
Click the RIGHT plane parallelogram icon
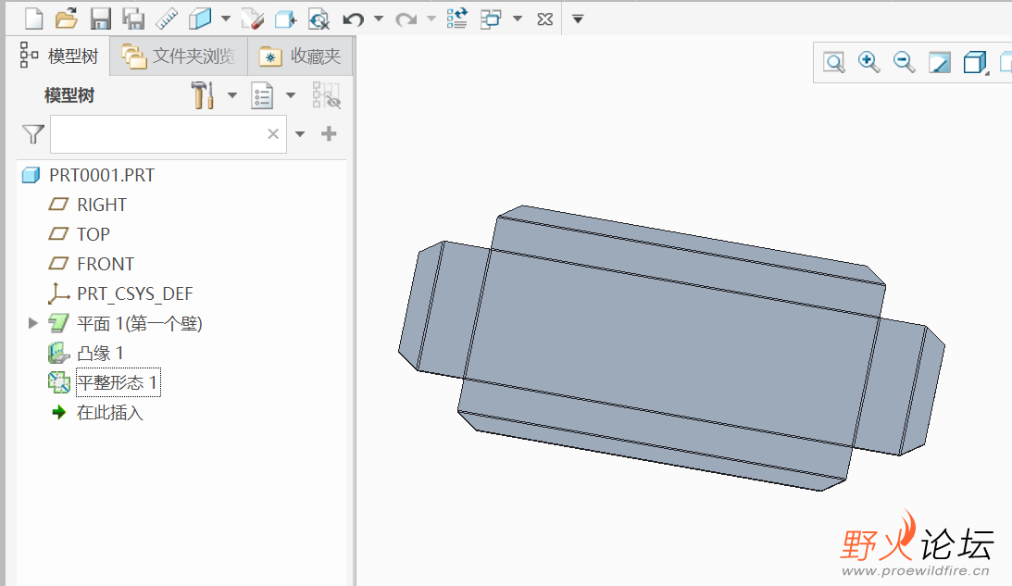(58, 205)
